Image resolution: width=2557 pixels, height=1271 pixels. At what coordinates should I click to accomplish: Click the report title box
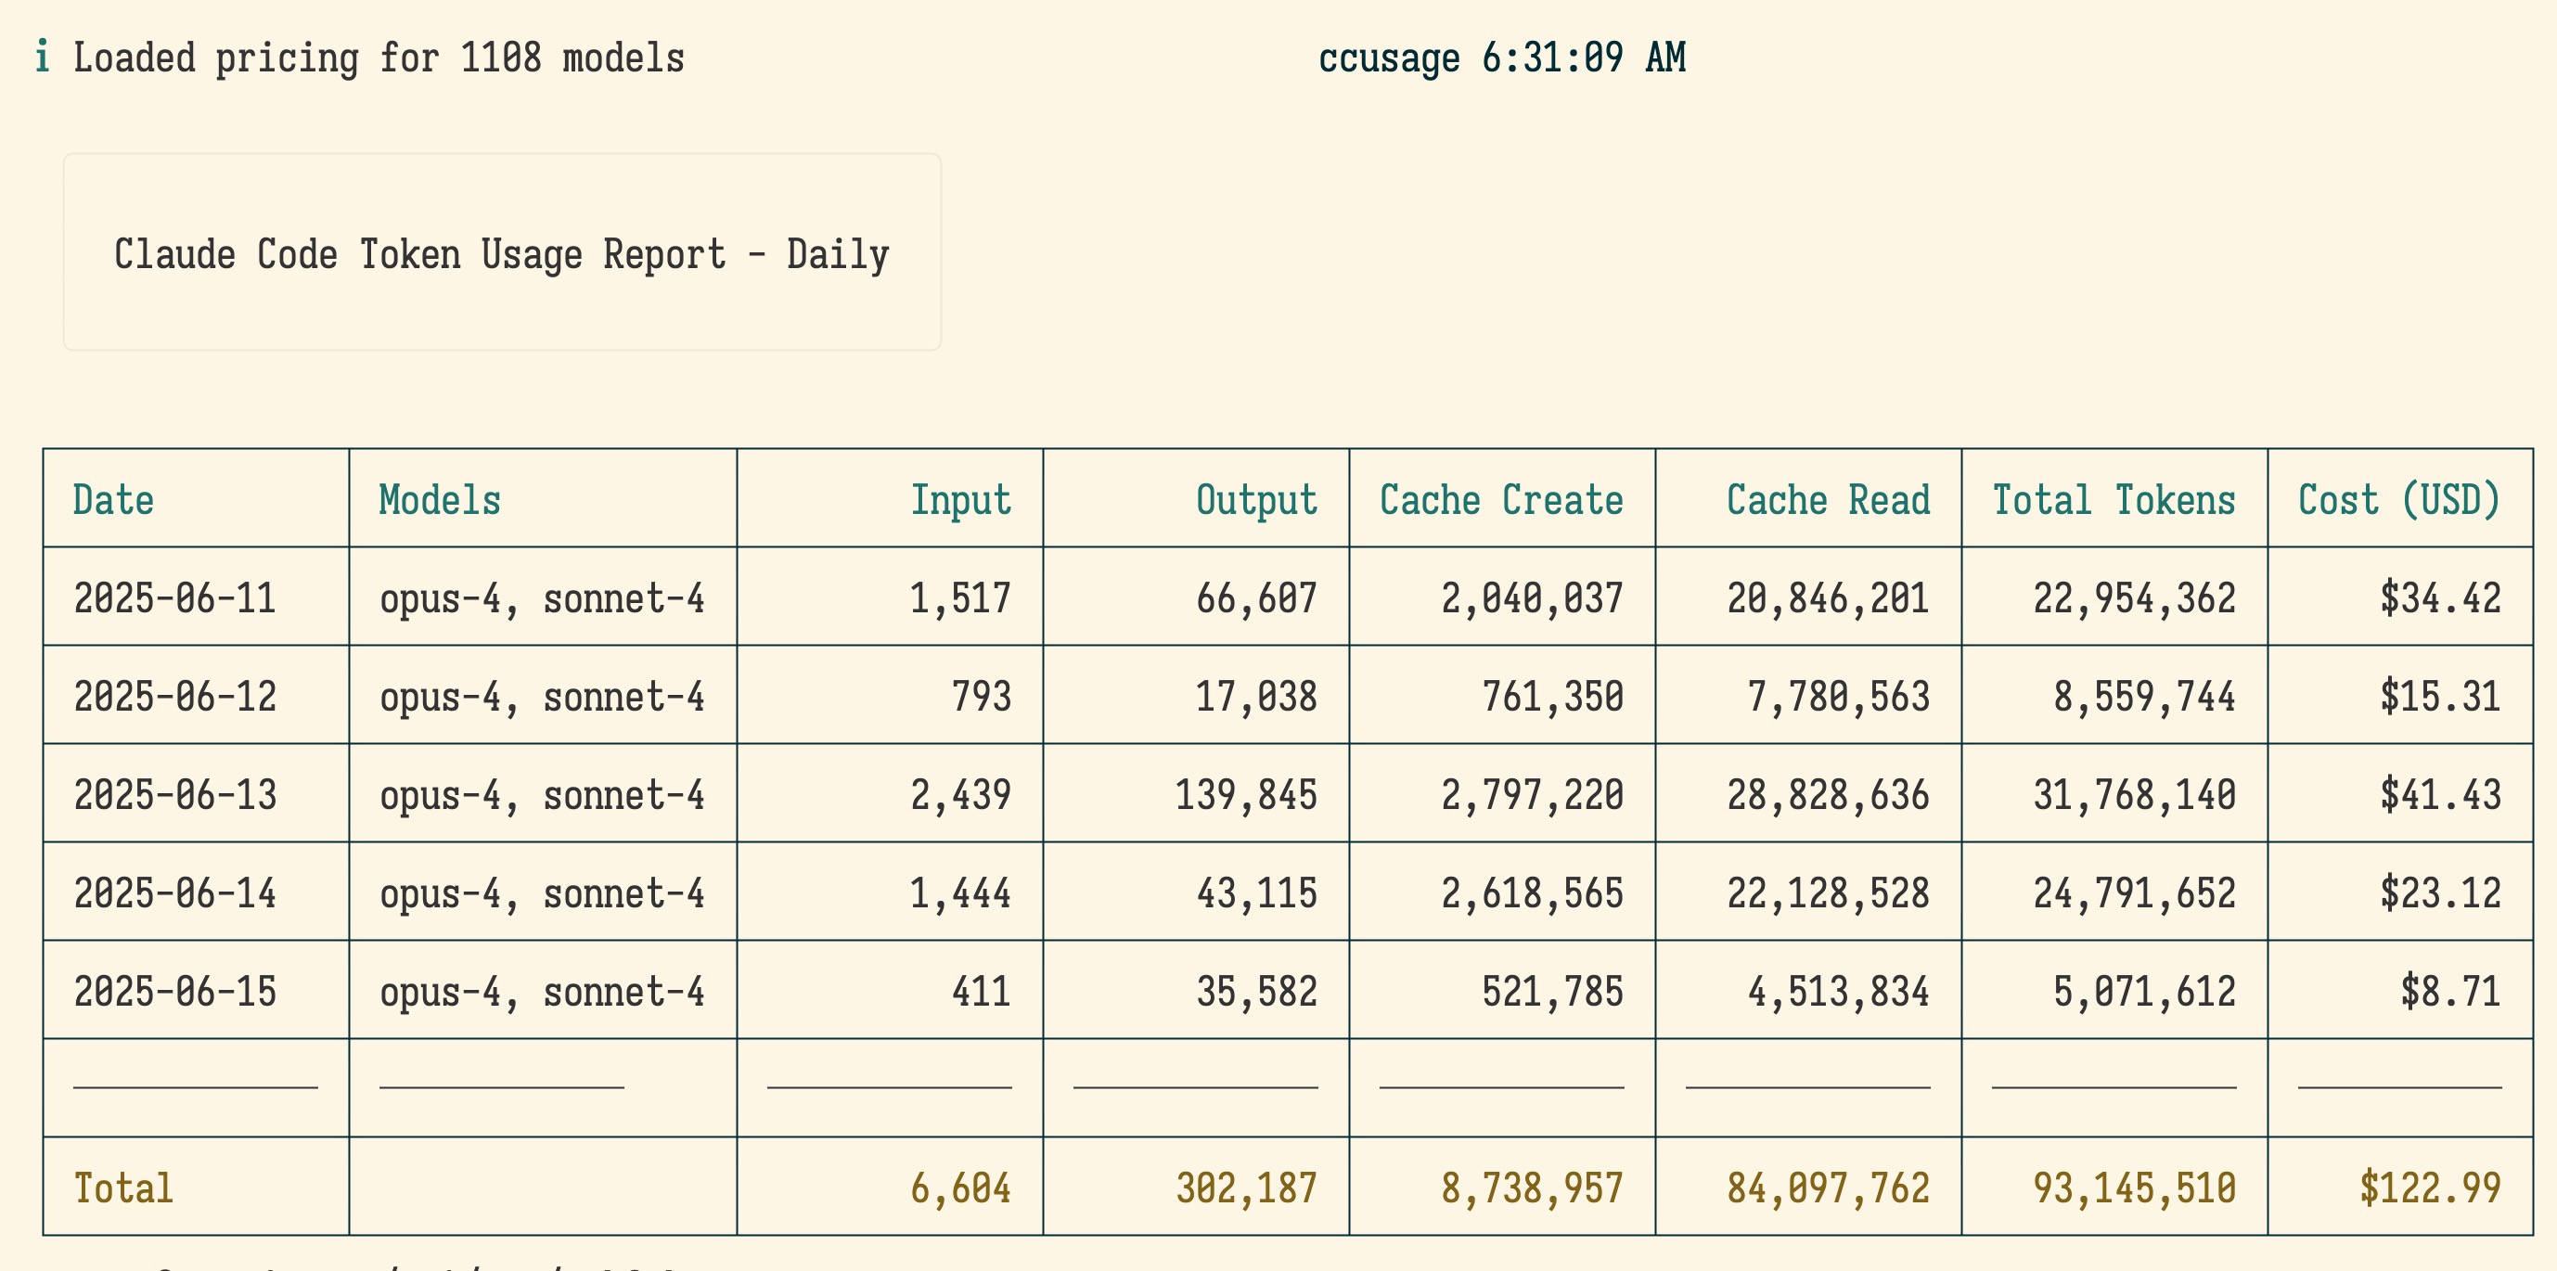(x=501, y=253)
